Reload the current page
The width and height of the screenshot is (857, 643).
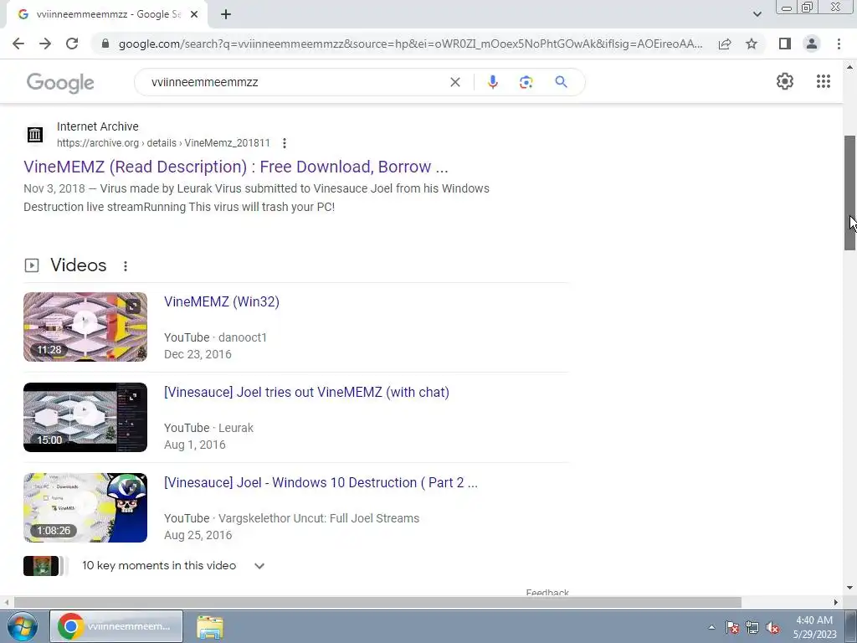72,44
